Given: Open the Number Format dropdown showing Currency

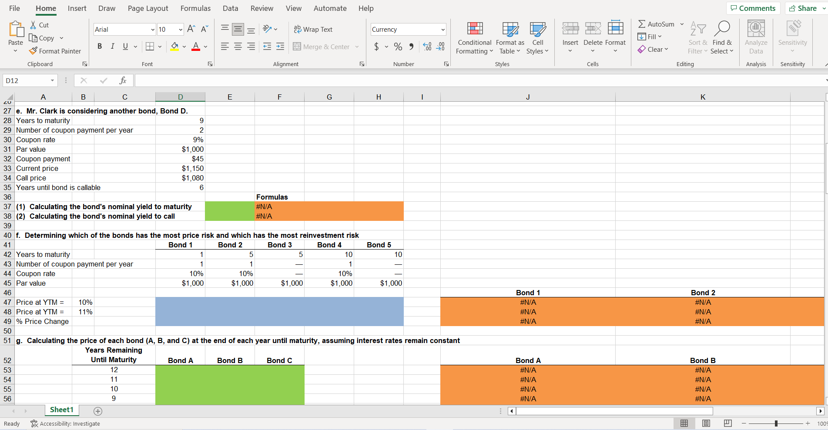Looking at the screenshot, I should coord(407,29).
